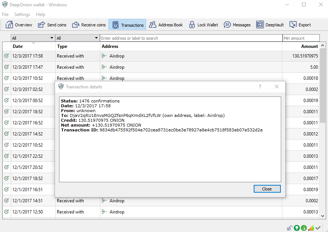Close the Transaction details dialog
The image size is (328, 232).
(x=267, y=189)
